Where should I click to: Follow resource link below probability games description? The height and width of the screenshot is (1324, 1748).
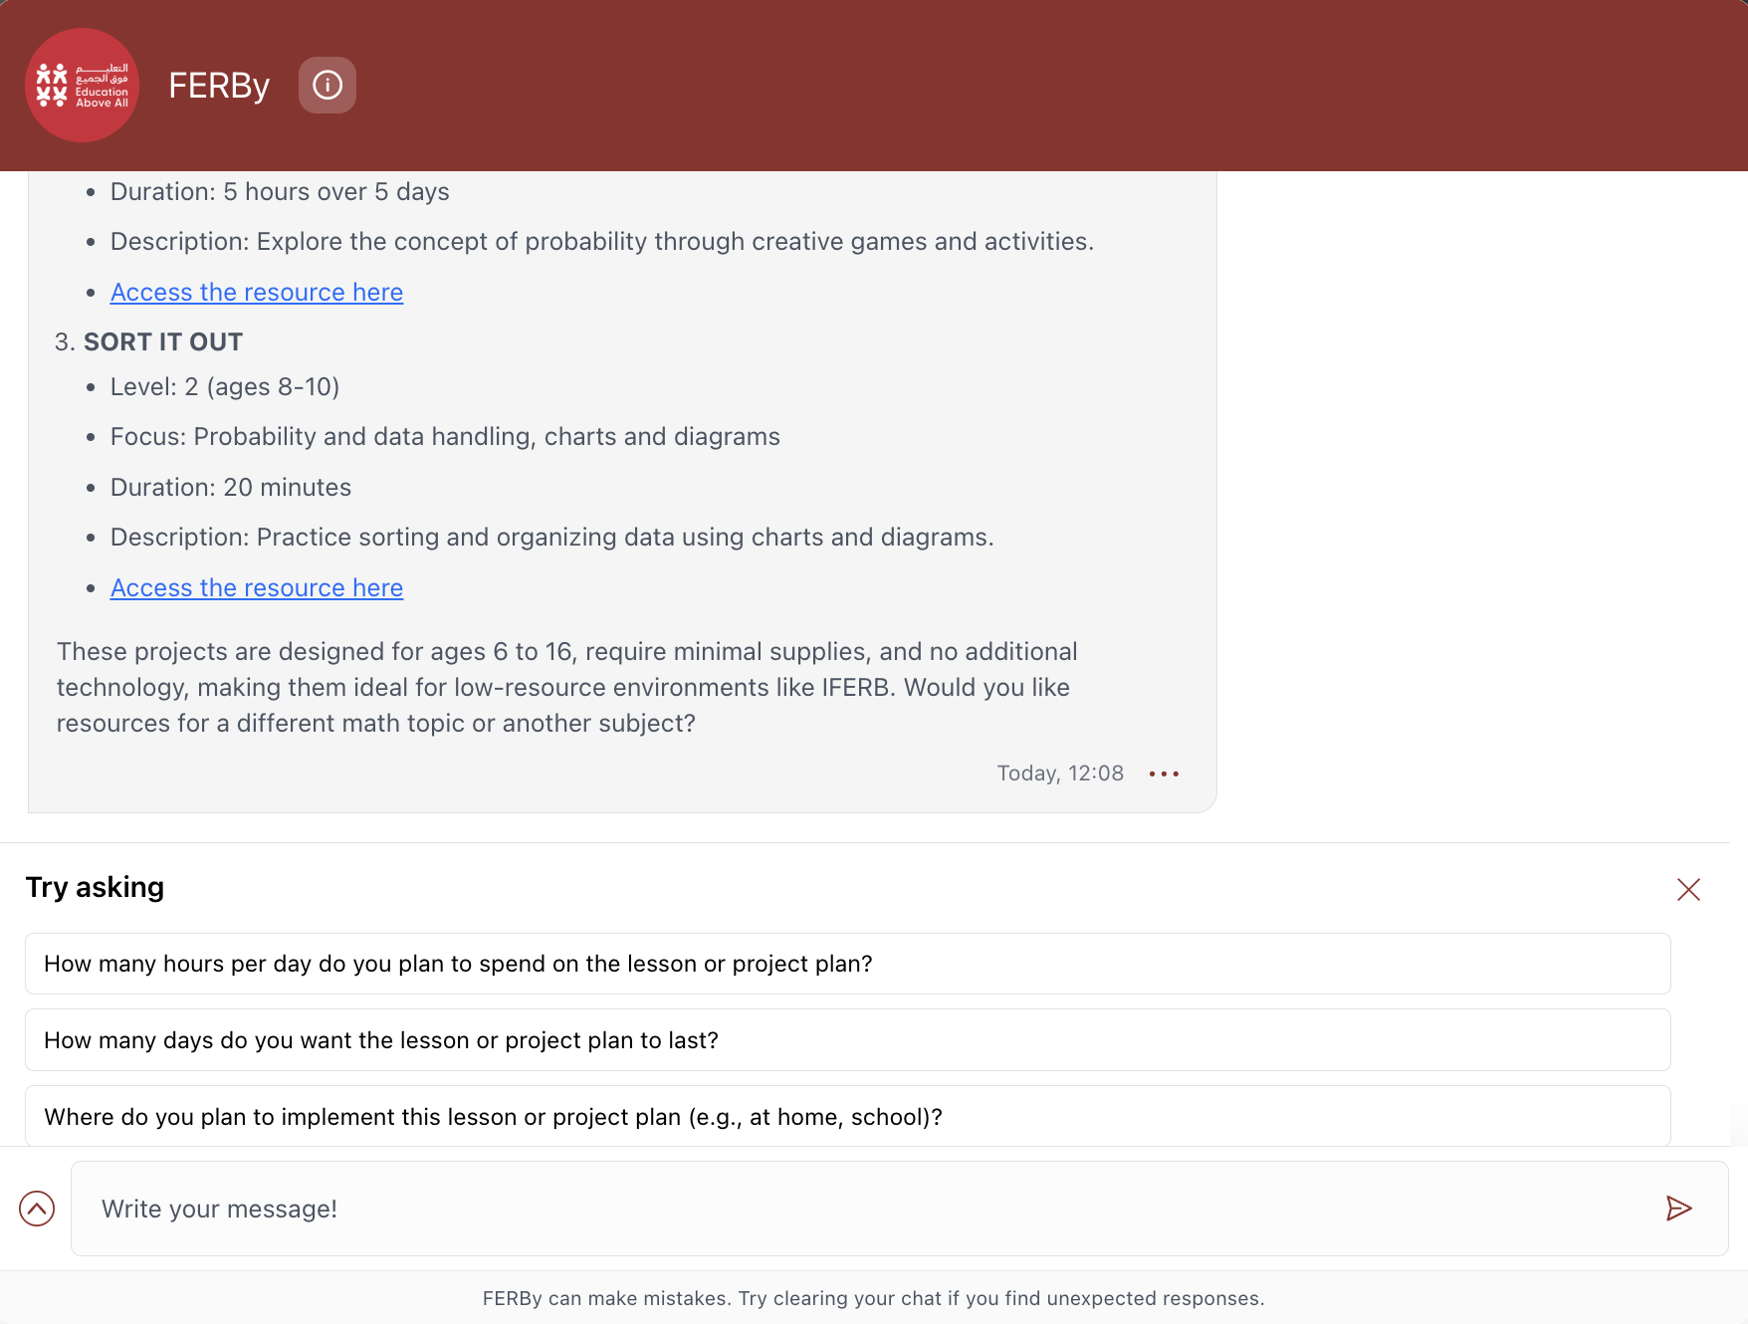pyautogui.click(x=257, y=293)
